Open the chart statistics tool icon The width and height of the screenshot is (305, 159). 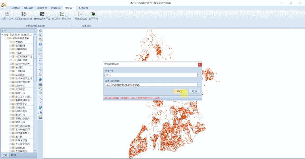point(40,113)
